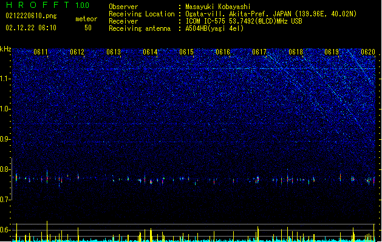
Task: Click the 0619 time marker
Action: click(x=332, y=52)
